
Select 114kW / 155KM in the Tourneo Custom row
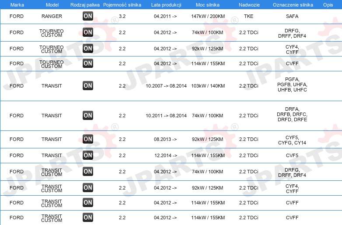coord(208,63)
